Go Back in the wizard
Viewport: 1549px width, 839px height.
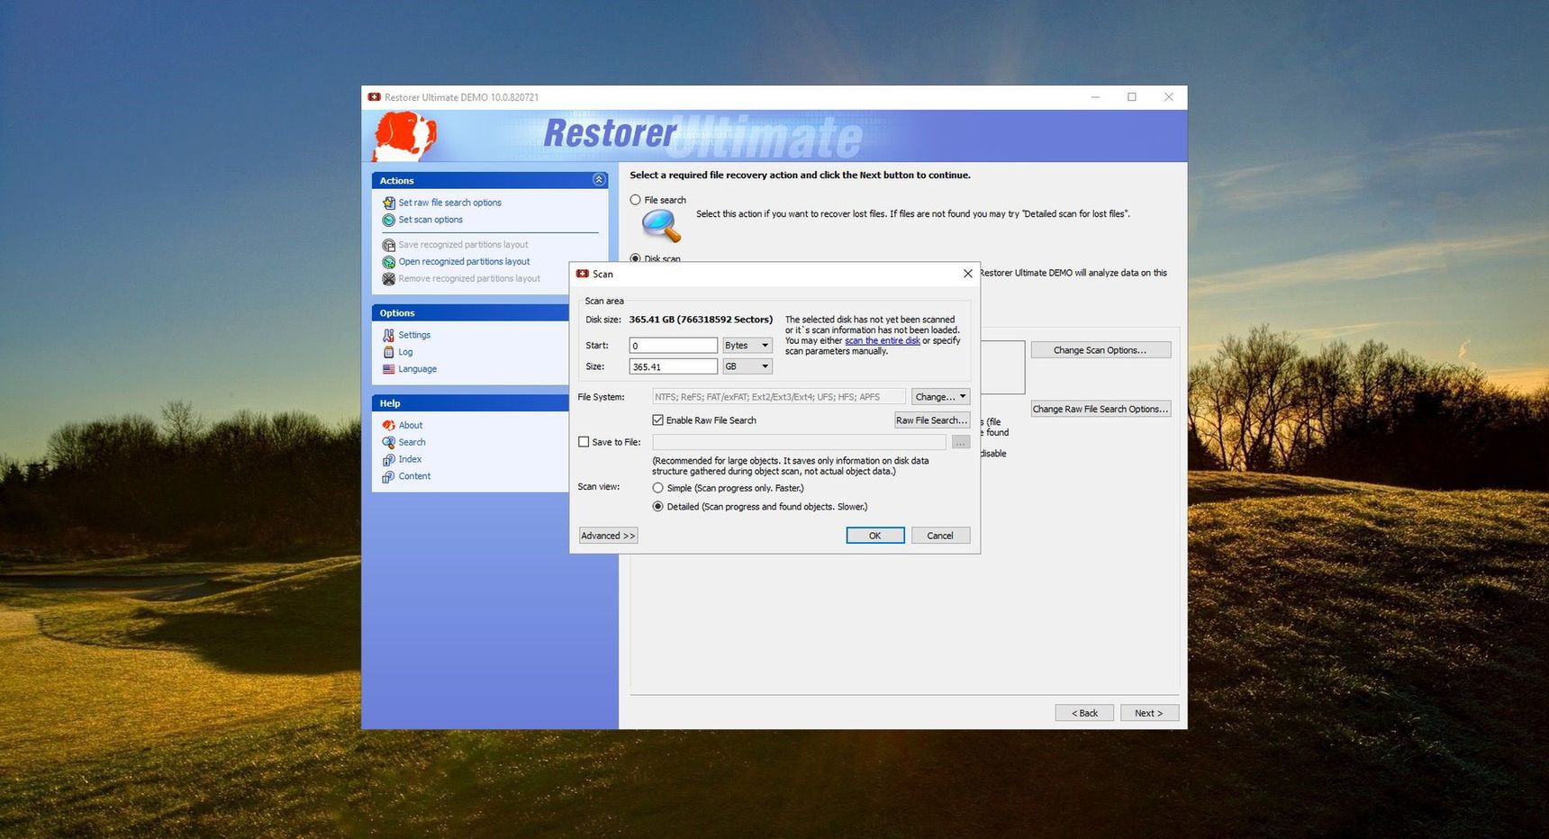1084,713
